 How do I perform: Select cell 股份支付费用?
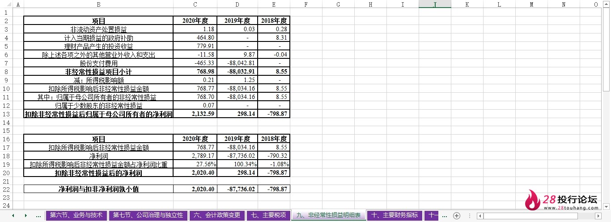[x=98, y=63]
